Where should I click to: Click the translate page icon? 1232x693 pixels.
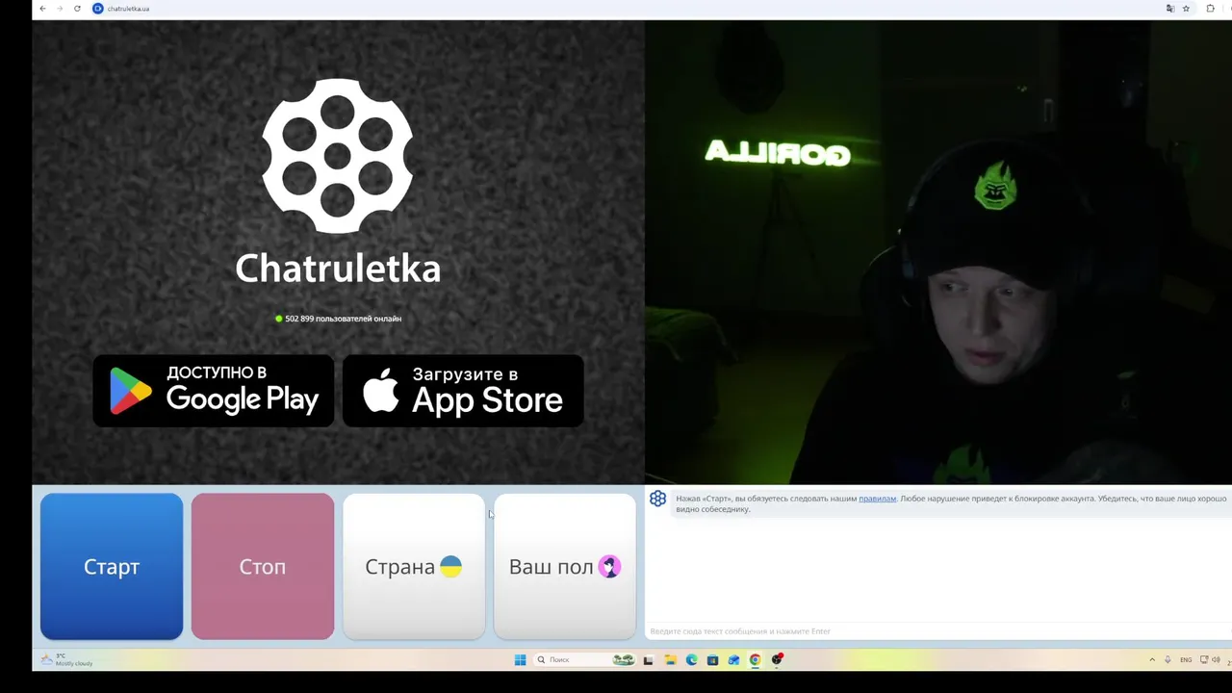tap(1170, 9)
